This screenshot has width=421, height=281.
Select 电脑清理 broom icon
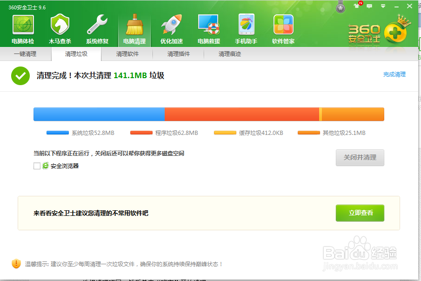click(x=134, y=25)
